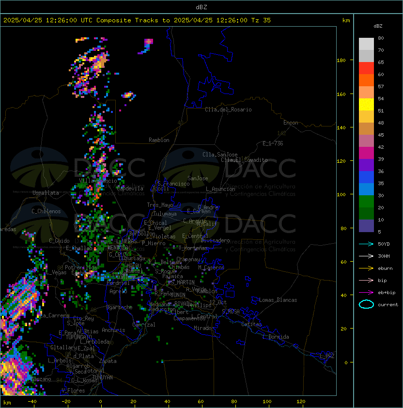Click the '42' label in the dBZ legend
The height and width of the screenshot is (408, 403).
coord(381,147)
